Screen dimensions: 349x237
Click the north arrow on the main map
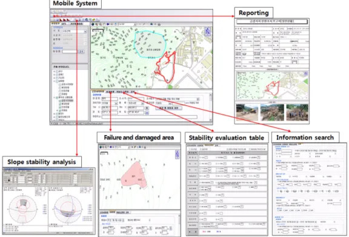pos(207,32)
